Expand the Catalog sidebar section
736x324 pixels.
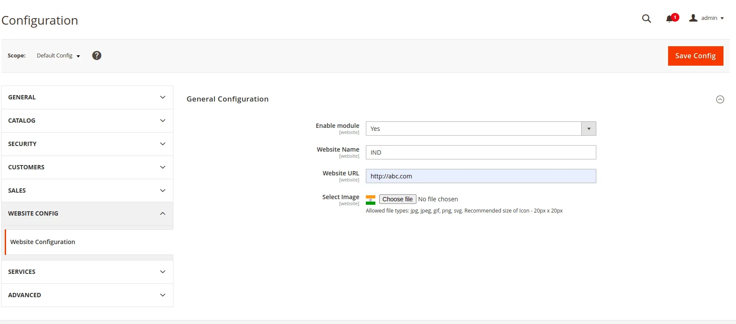coord(87,121)
